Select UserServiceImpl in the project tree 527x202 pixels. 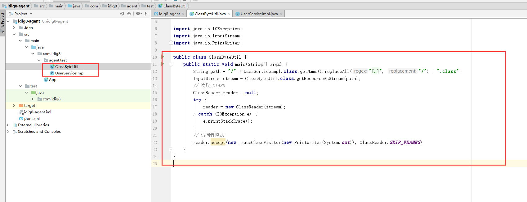70,73
